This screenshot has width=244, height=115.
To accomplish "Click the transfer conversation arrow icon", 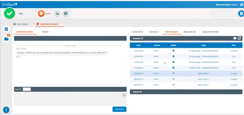I will [57, 14].
